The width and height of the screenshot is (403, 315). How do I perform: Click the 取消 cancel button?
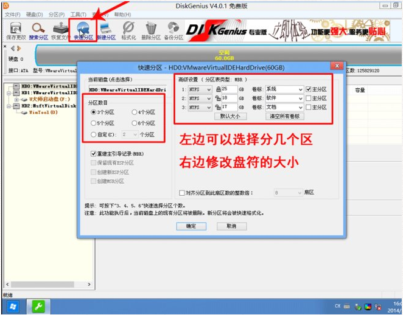point(232,226)
